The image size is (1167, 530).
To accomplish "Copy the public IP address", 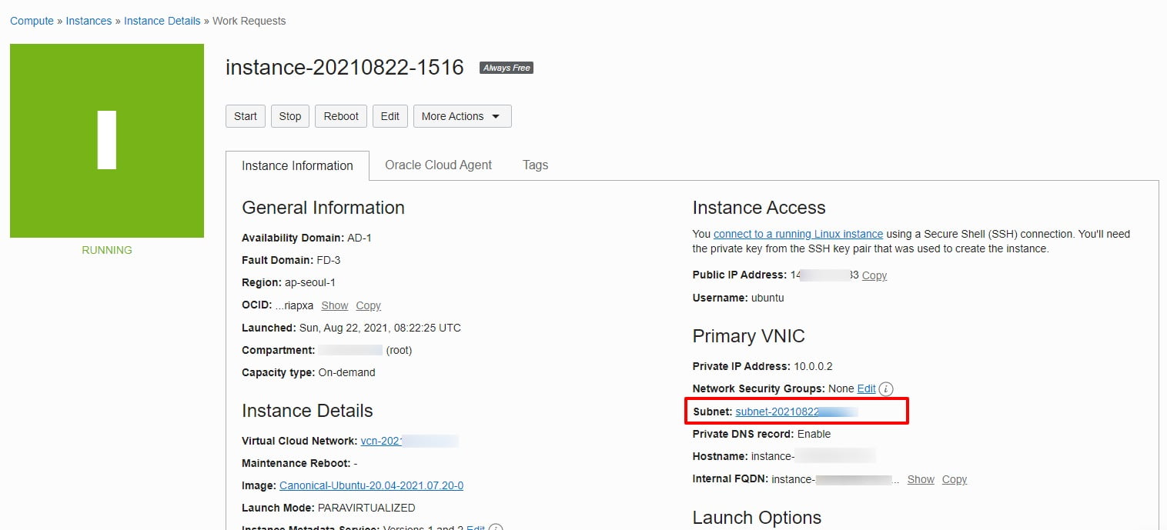I will click(x=874, y=275).
